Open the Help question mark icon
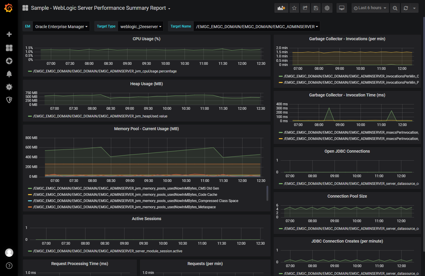The image size is (425, 276). [9, 266]
